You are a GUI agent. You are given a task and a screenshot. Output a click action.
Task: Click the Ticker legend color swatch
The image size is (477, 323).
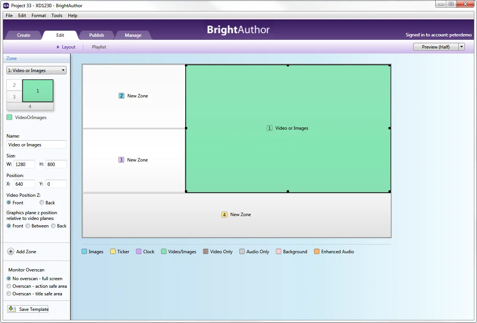pyautogui.click(x=113, y=251)
